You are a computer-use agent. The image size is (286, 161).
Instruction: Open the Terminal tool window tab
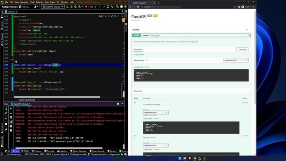tap(49, 151)
